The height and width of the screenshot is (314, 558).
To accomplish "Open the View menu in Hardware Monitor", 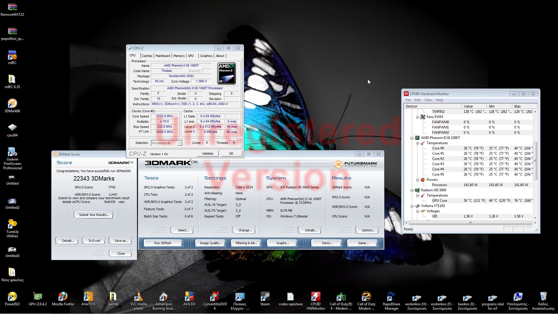I will point(428,100).
